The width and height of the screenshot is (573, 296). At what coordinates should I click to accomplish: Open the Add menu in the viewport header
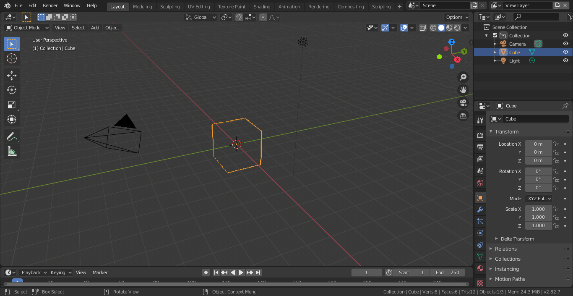tap(95, 28)
